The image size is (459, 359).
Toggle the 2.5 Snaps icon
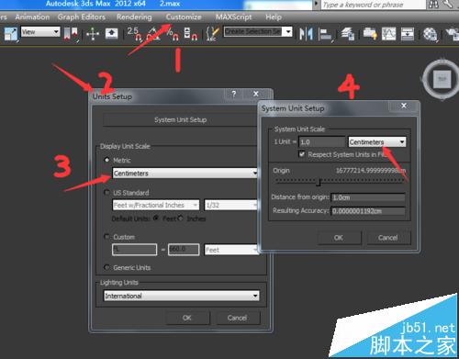coord(134,34)
